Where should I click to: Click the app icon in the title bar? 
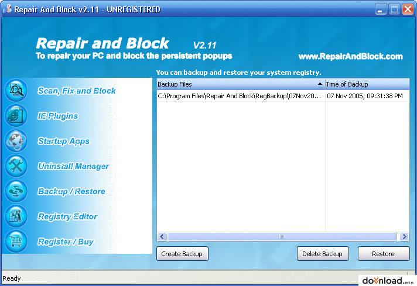pos(8,9)
